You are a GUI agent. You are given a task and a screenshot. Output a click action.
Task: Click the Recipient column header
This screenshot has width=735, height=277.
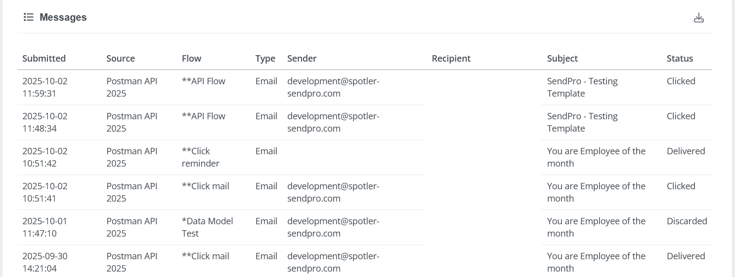(451, 59)
